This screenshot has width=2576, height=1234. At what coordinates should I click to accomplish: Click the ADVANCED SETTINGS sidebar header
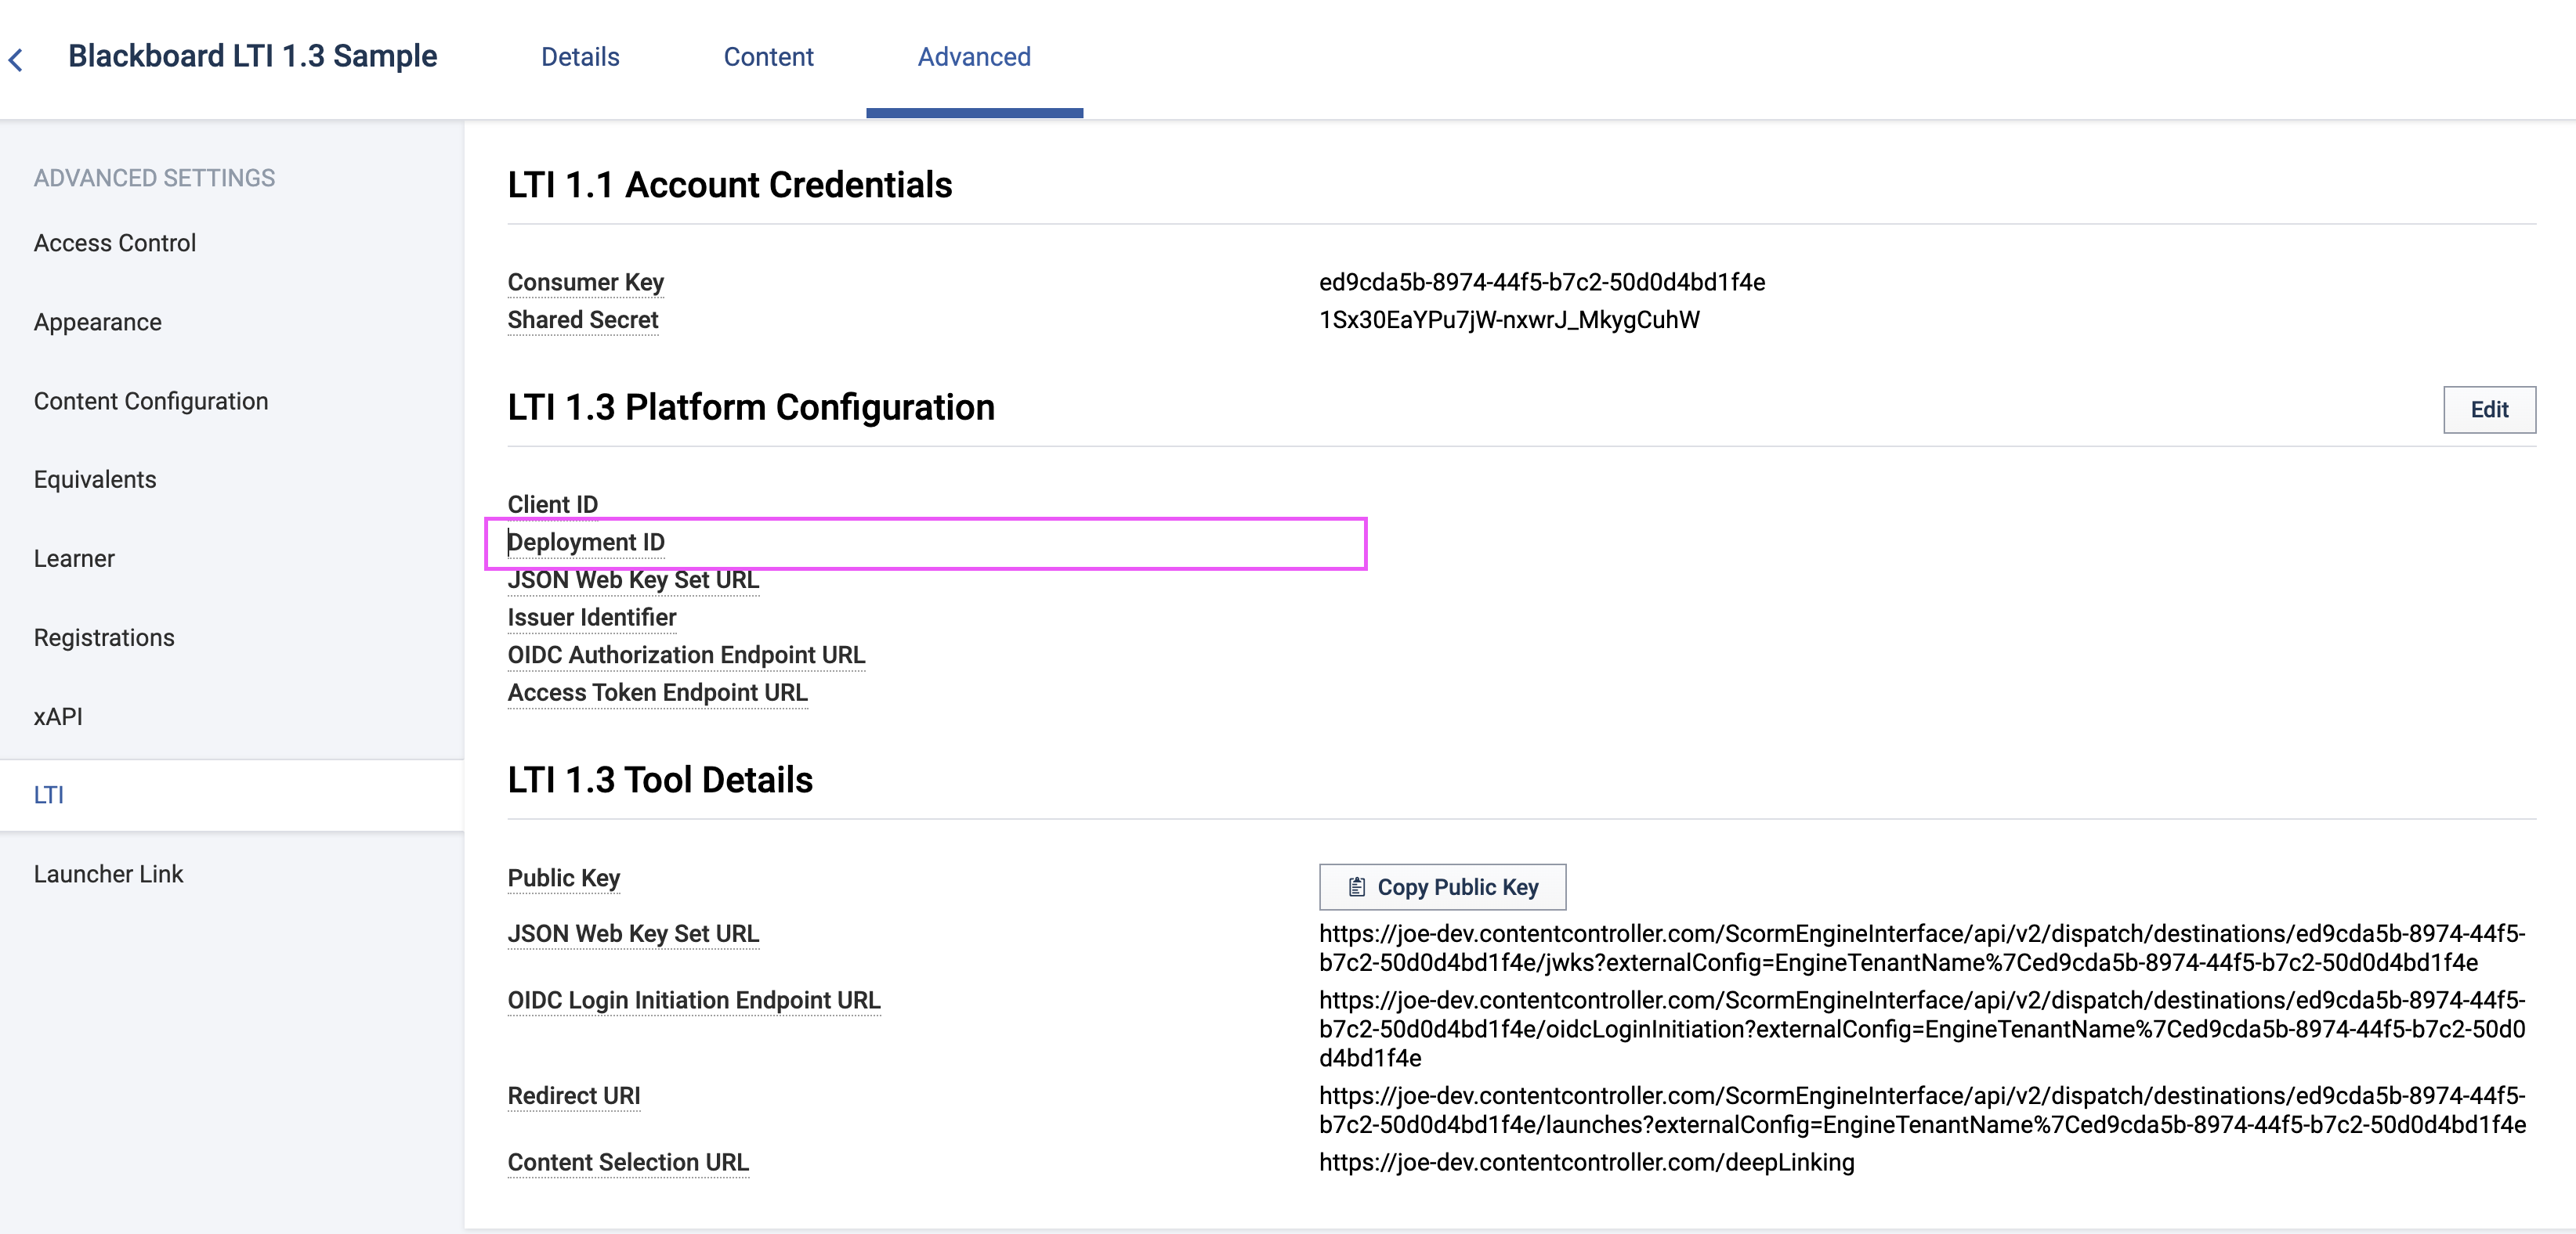click(x=154, y=178)
